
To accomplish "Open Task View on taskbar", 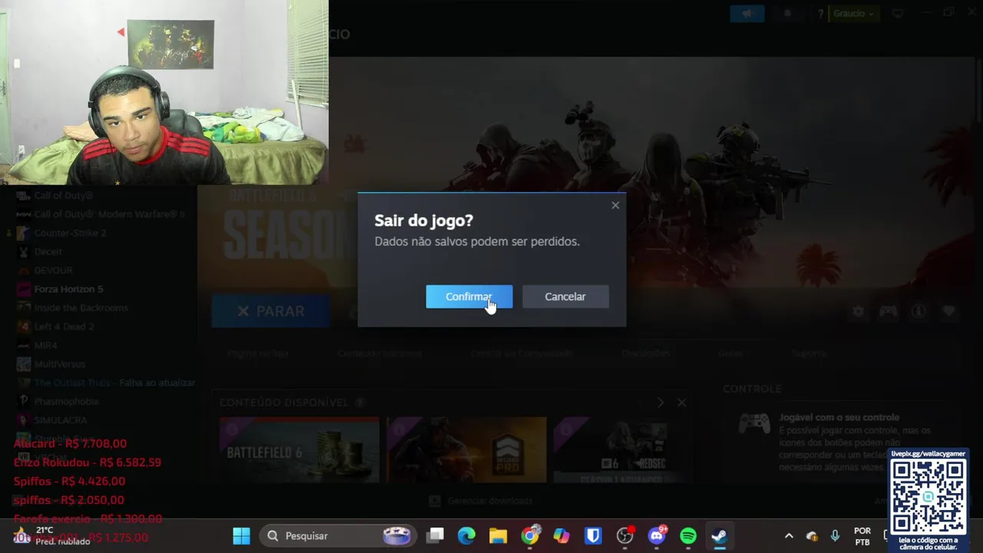I will (x=436, y=535).
